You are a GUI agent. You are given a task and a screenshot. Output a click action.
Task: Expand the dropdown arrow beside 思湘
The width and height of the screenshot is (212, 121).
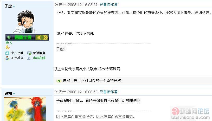click(14, 94)
